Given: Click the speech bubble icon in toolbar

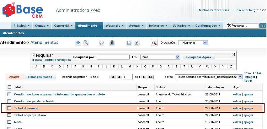Looking at the screenshot, I should (102, 43).
